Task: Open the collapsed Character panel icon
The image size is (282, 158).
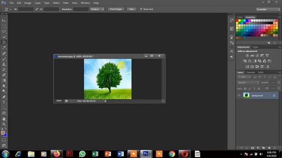Action: 232,51
